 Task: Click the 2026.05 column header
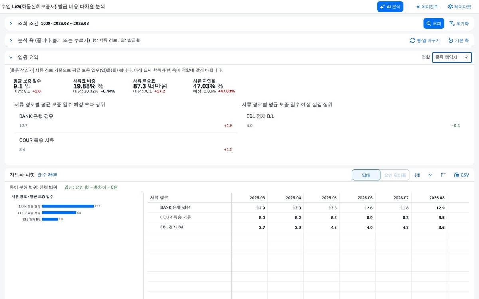(x=321, y=197)
